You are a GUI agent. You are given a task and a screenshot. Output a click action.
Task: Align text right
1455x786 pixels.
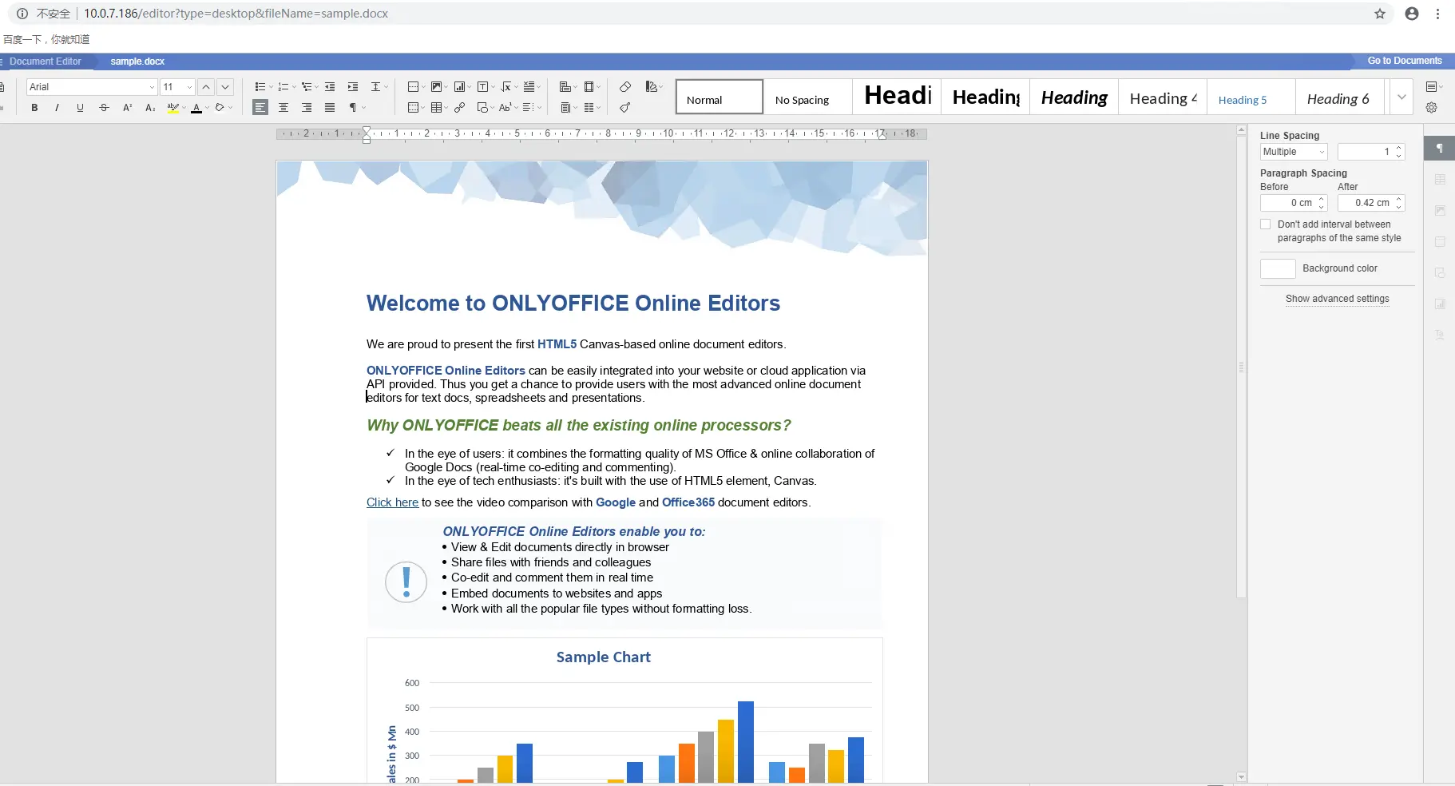(x=307, y=108)
